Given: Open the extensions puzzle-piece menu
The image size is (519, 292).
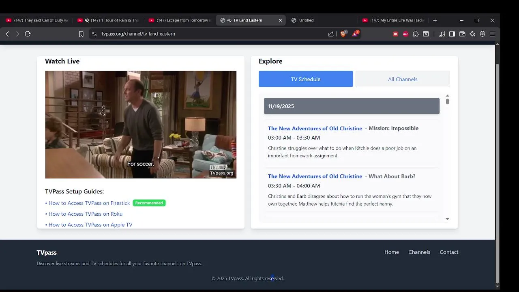Looking at the screenshot, I should point(416,34).
